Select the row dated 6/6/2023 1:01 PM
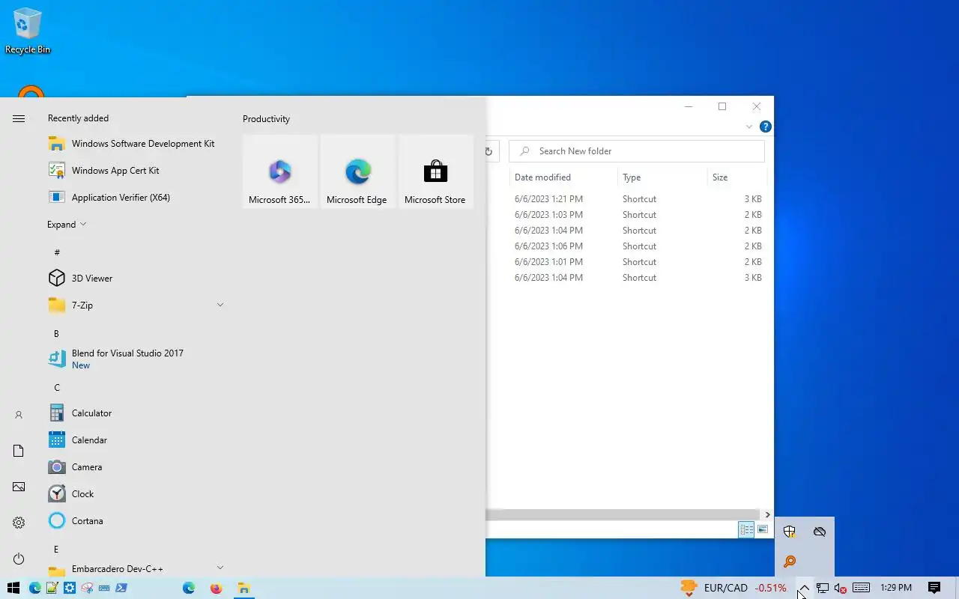 click(626, 262)
